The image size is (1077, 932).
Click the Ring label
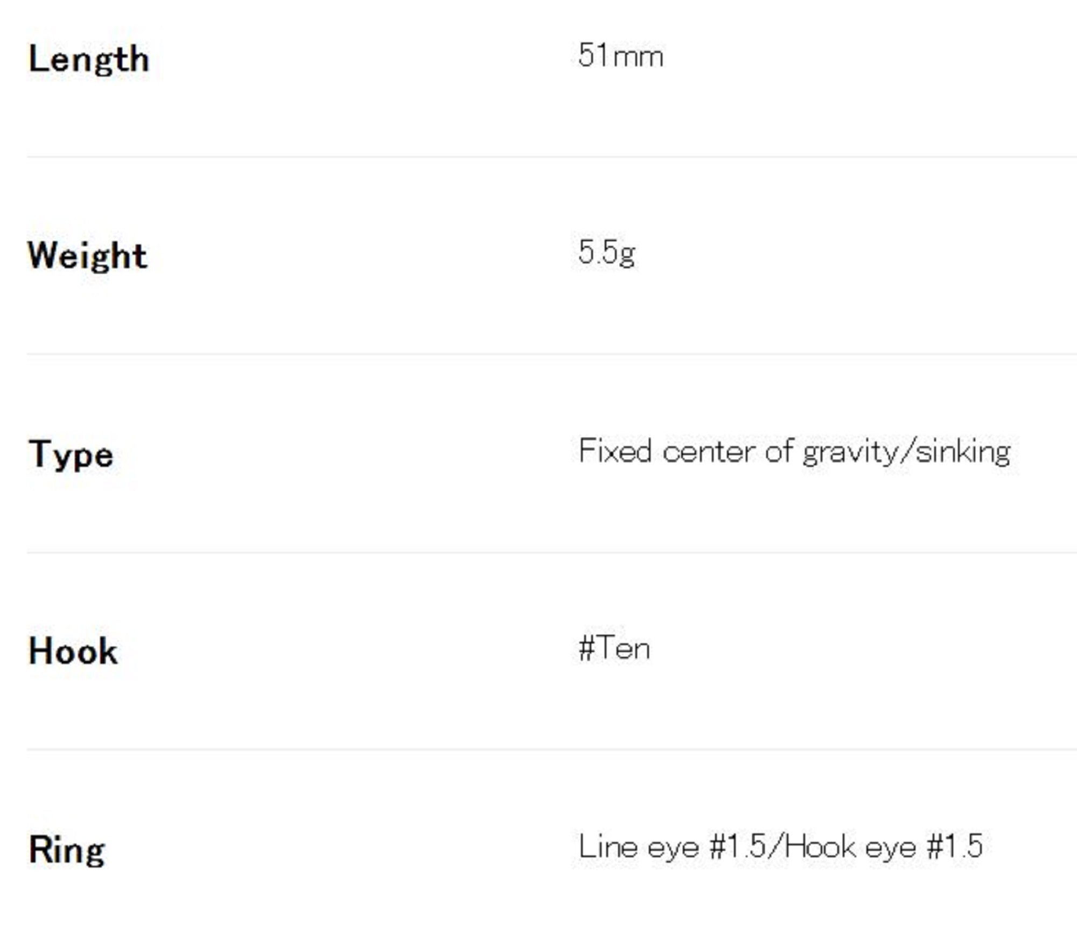coord(67,850)
